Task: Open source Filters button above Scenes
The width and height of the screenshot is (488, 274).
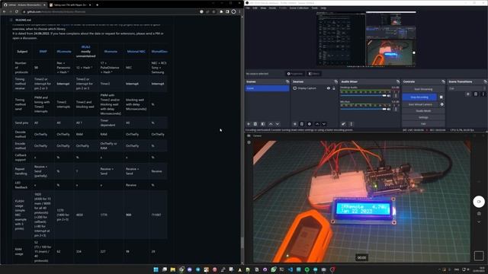Action: point(313,74)
